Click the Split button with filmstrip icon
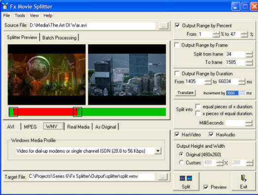The width and height of the screenshot is (258, 195). pyautogui.click(x=186, y=181)
